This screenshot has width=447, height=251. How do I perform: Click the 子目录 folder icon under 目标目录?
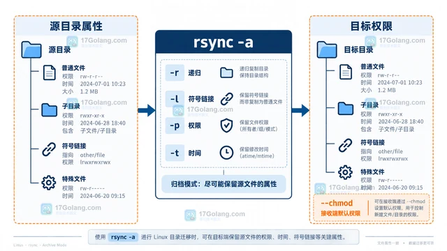coord(346,109)
